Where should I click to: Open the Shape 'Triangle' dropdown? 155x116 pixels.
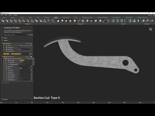(24, 68)
